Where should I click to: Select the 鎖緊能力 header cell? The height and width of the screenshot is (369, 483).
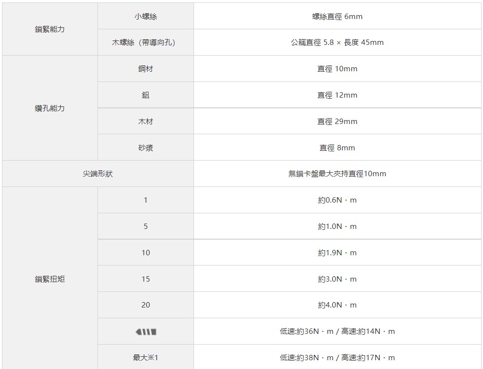click(x=50, y=29)
